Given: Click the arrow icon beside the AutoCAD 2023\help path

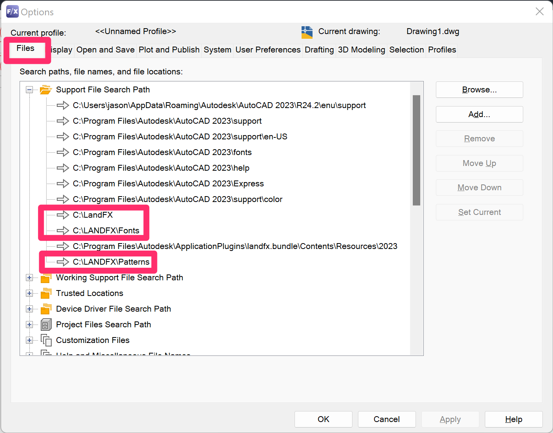Looking at the screenshot, I should click(x=63, y=168).
